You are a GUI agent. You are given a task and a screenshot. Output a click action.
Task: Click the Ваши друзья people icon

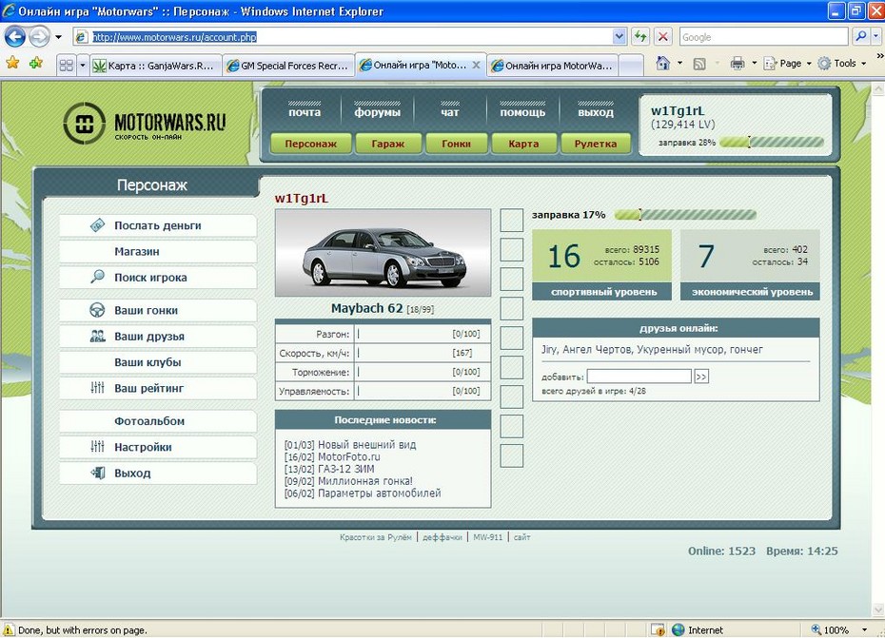(x=97, y=337)
